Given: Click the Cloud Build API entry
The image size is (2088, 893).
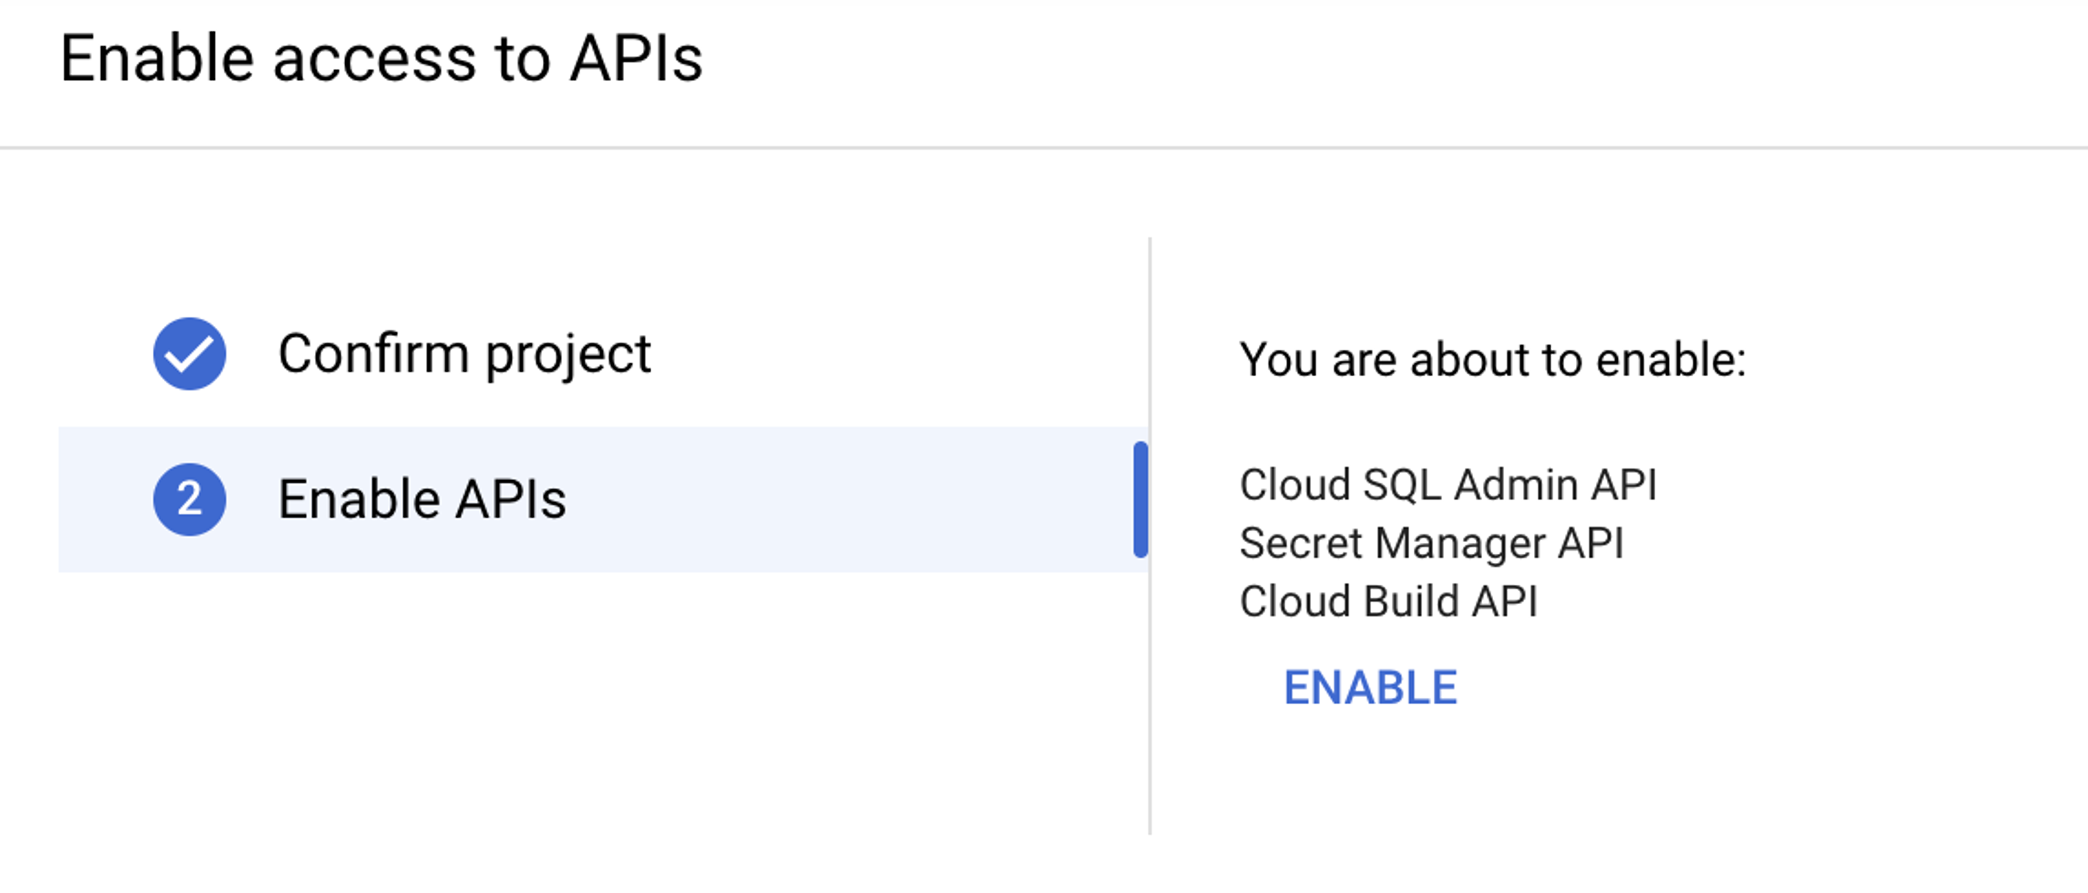Looking at the screenshot, I should coord(1389,601).
